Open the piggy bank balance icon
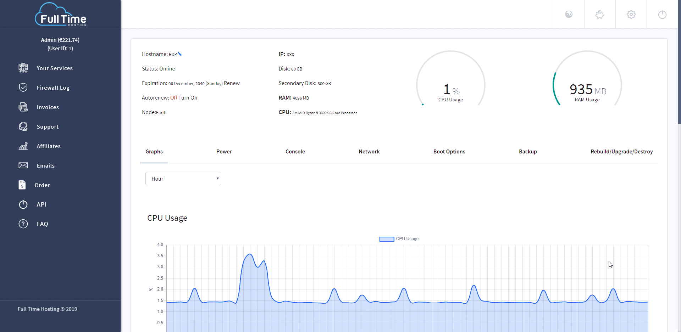 (x=599, y=14)
